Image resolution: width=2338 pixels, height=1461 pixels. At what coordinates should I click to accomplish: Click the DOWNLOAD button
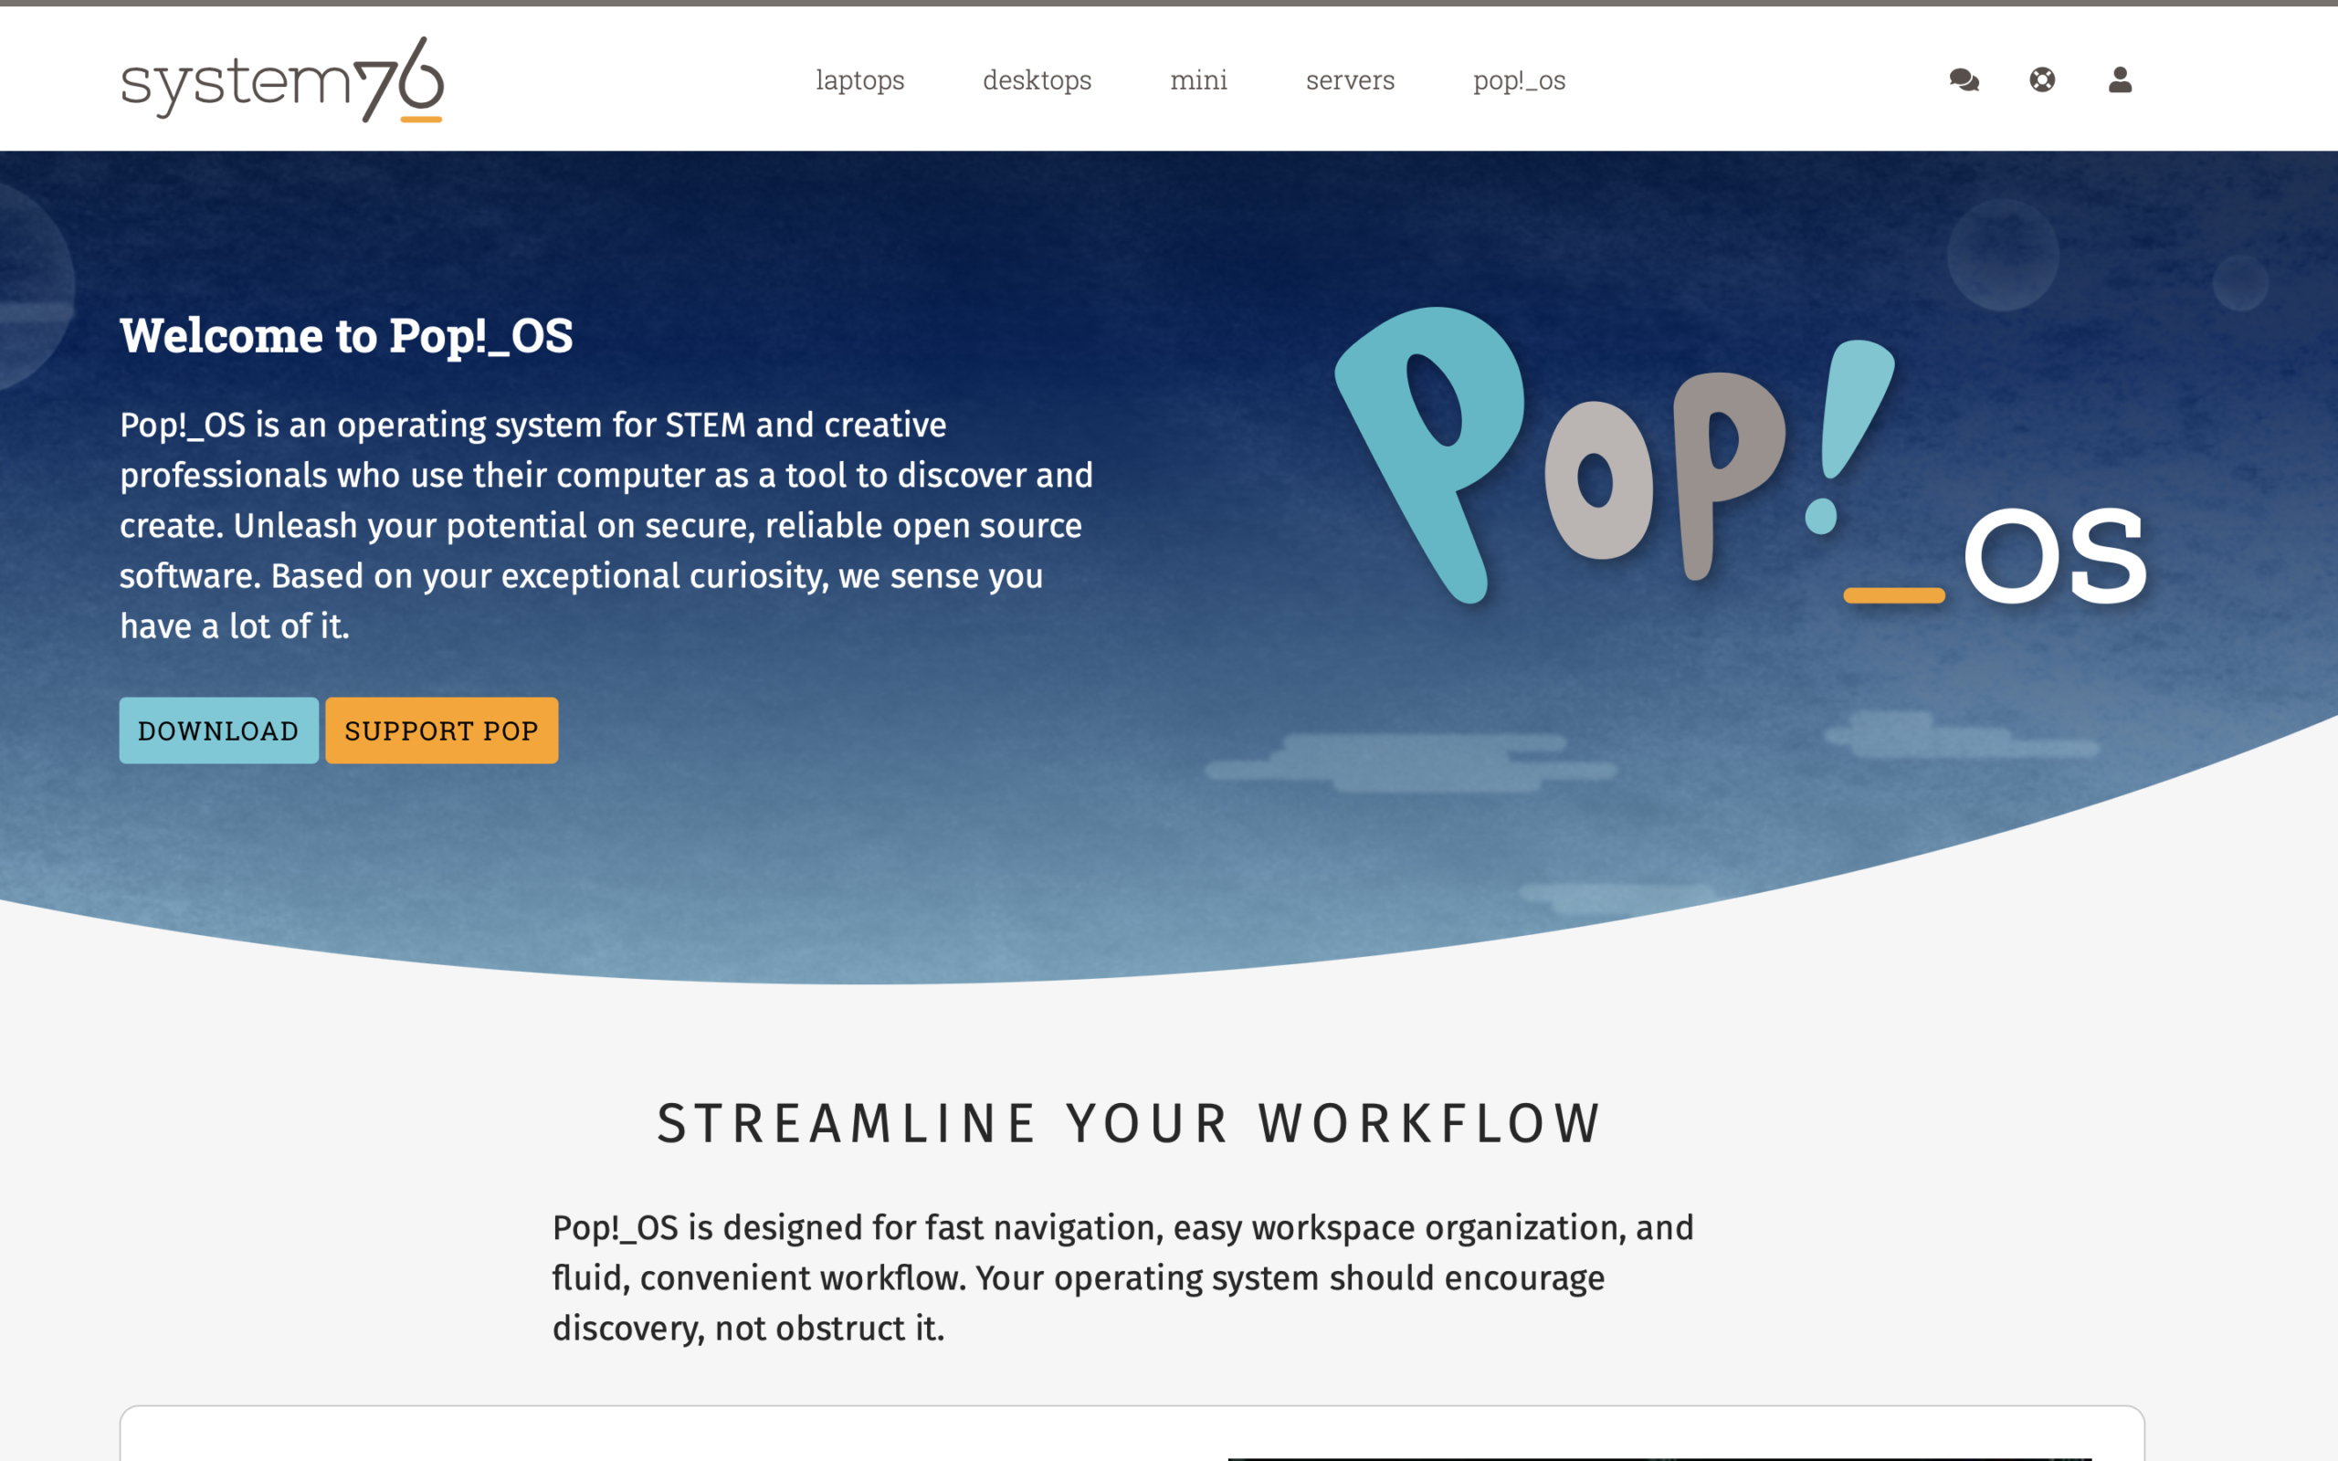pyautogui.click(x=218, y=730)
